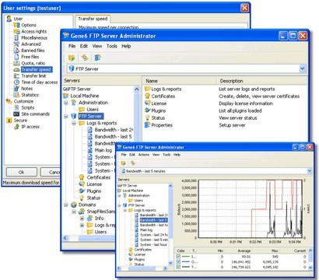Click Current column header in bandwidth legend
The image size is (319, 280).
[x=300, y=251]
